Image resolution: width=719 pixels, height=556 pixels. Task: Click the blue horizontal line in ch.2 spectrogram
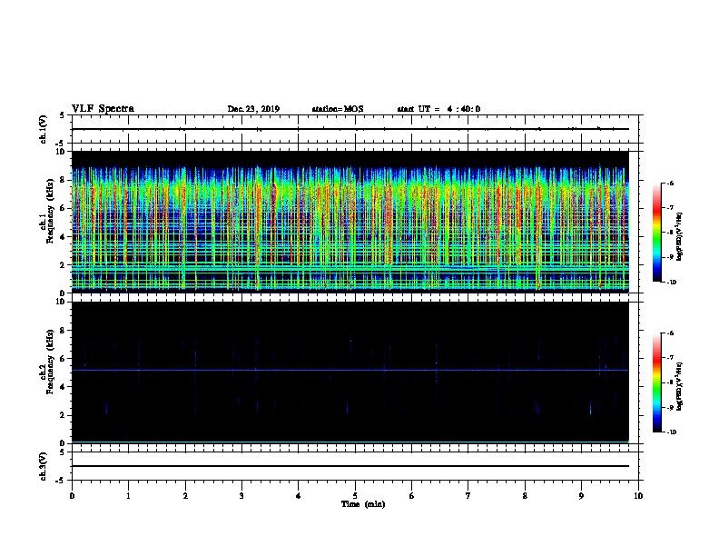click(x=350, y=370)
